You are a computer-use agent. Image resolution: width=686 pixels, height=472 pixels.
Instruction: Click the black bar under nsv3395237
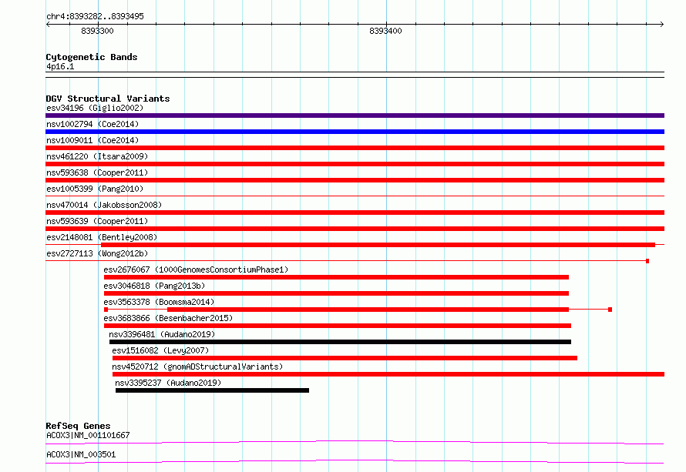point(212,390)
